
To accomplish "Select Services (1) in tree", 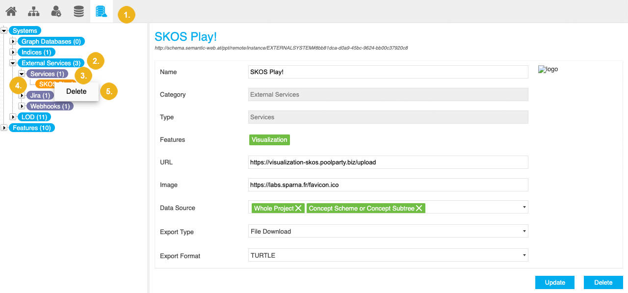I will click(x=47, y=74).
